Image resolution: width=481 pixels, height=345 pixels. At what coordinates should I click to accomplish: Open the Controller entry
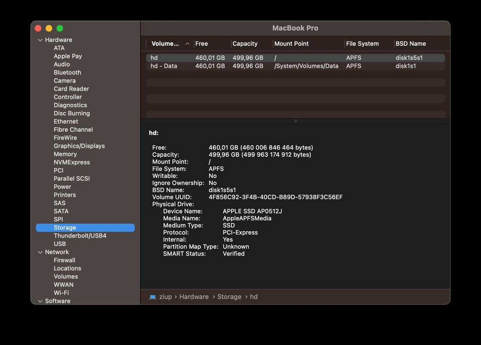68,97
